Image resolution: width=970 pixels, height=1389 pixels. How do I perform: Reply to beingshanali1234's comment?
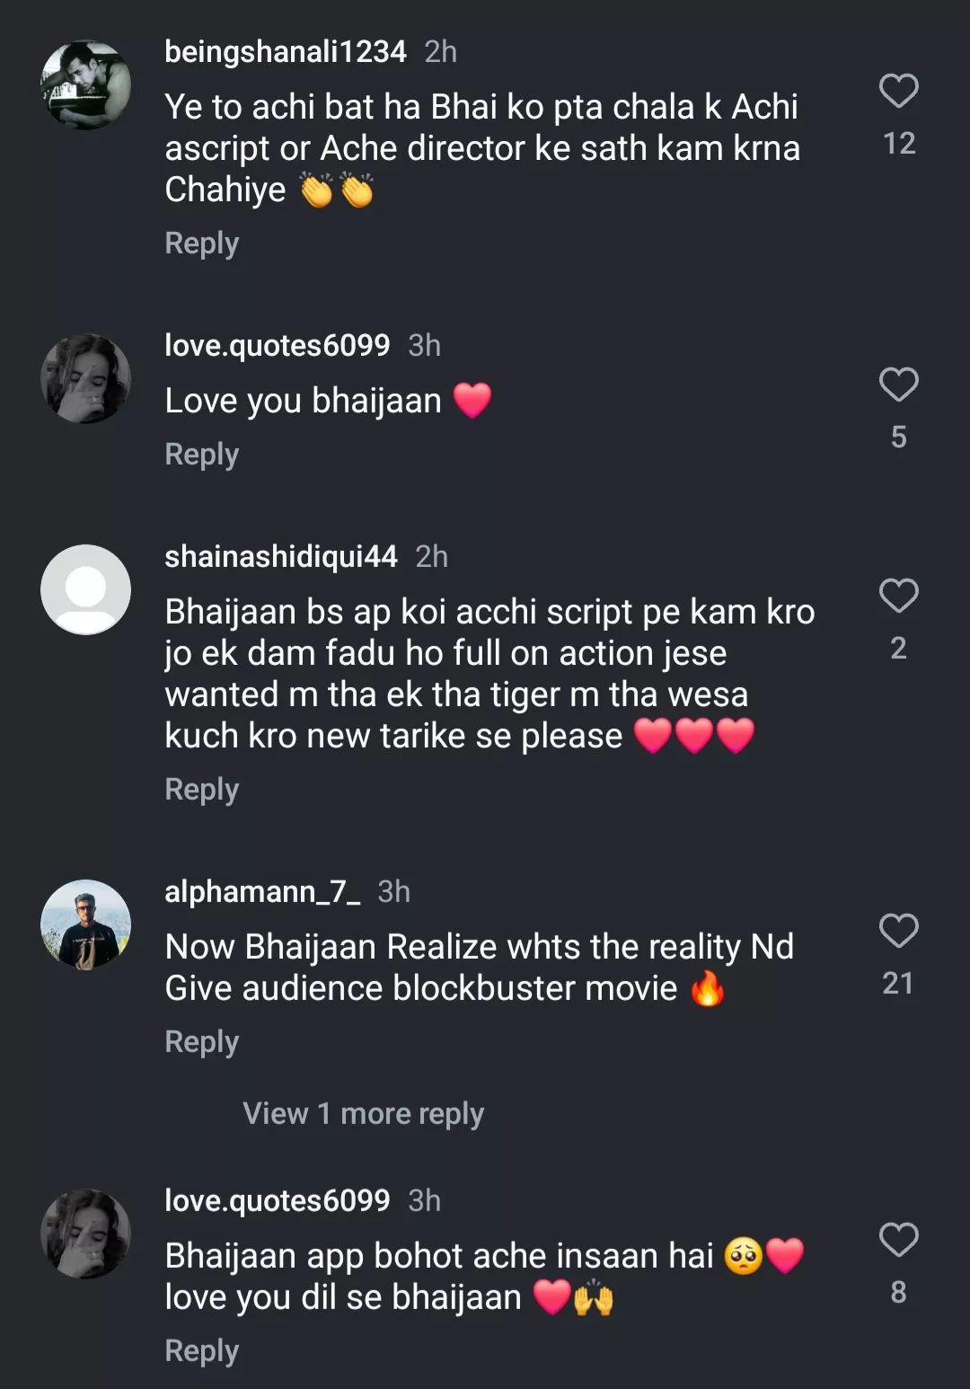[x=202, y=243]
